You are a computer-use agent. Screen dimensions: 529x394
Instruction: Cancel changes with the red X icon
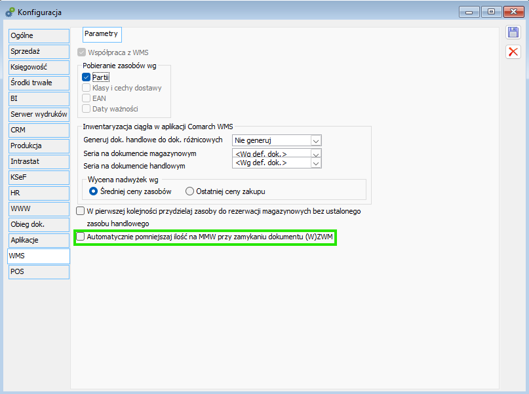[513, 52]
